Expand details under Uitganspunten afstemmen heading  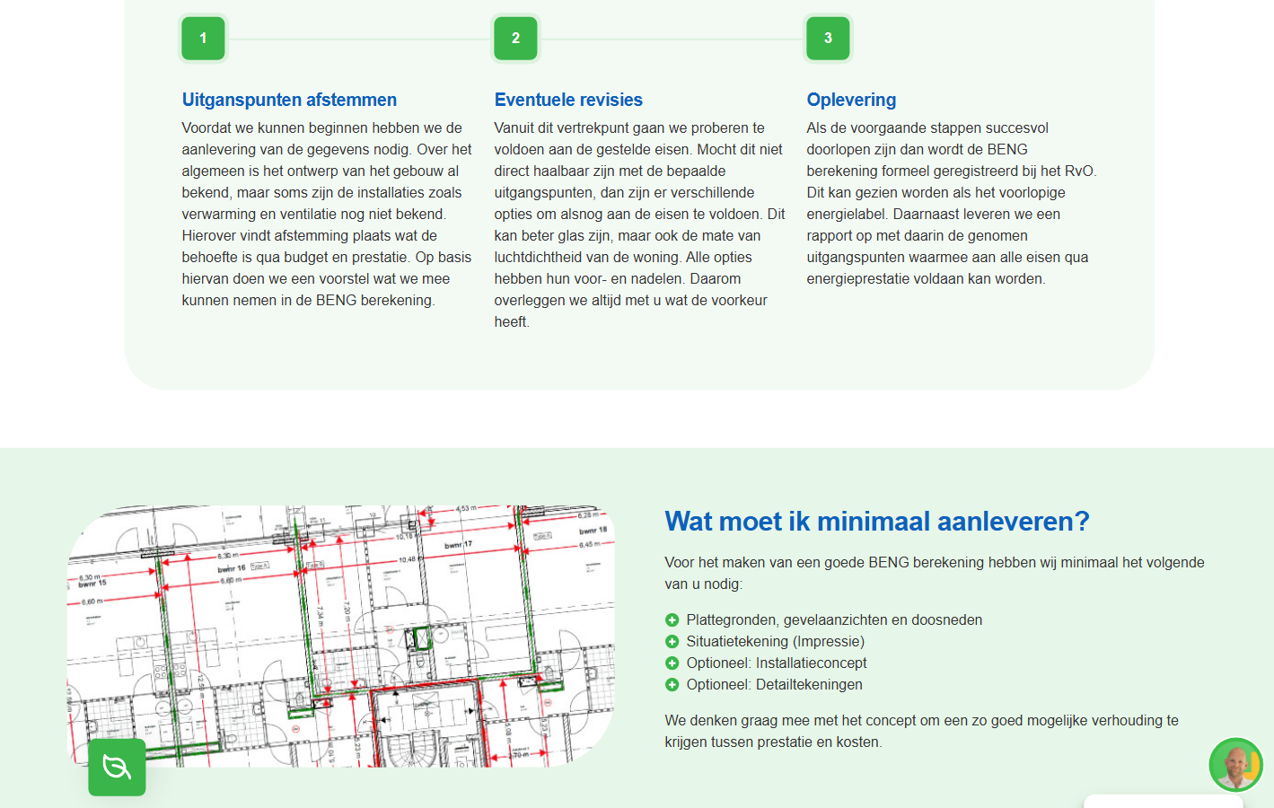pyautogui.click(x=289, y=100)
